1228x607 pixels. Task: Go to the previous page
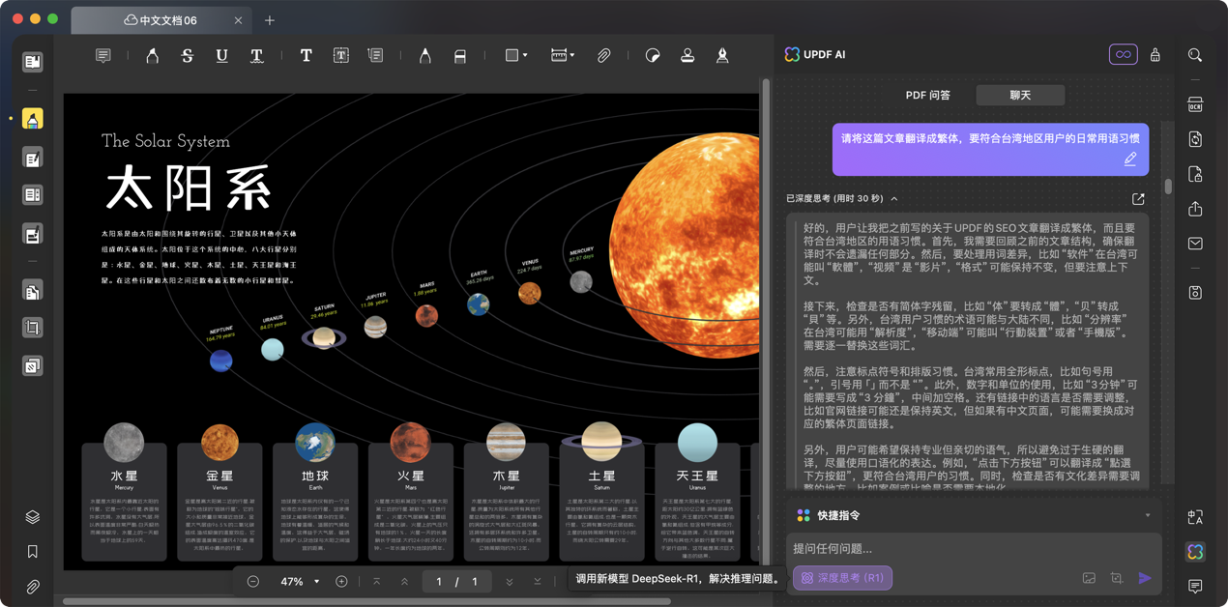[x=404, y=582]
